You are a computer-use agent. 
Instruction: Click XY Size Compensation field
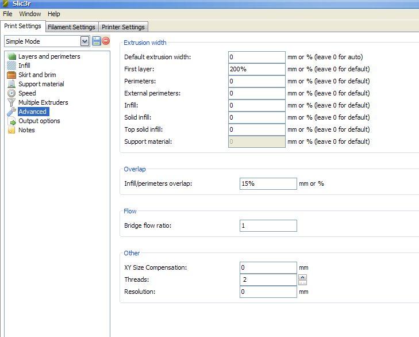(268, 267)
